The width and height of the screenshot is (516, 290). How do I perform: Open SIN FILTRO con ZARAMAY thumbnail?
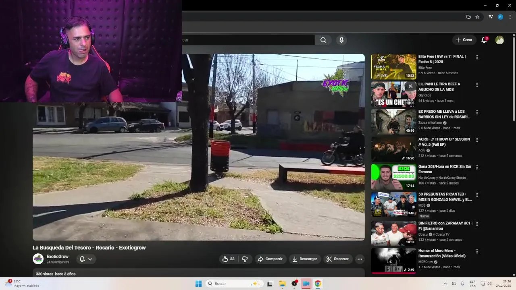click(393, 233)
